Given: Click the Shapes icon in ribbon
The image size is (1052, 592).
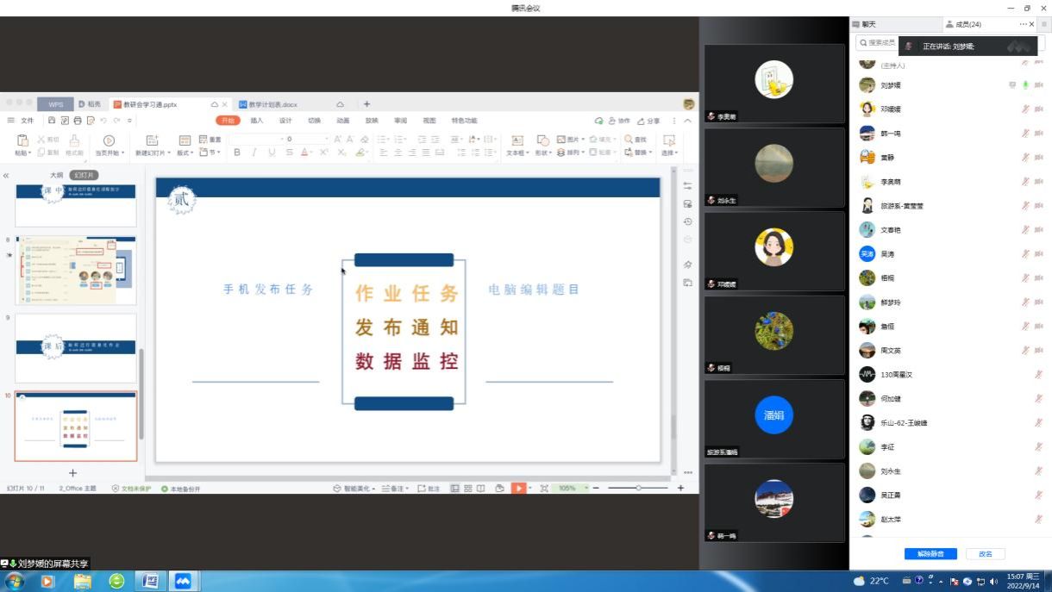Looking at the screenshot, I should click(542, 140).
